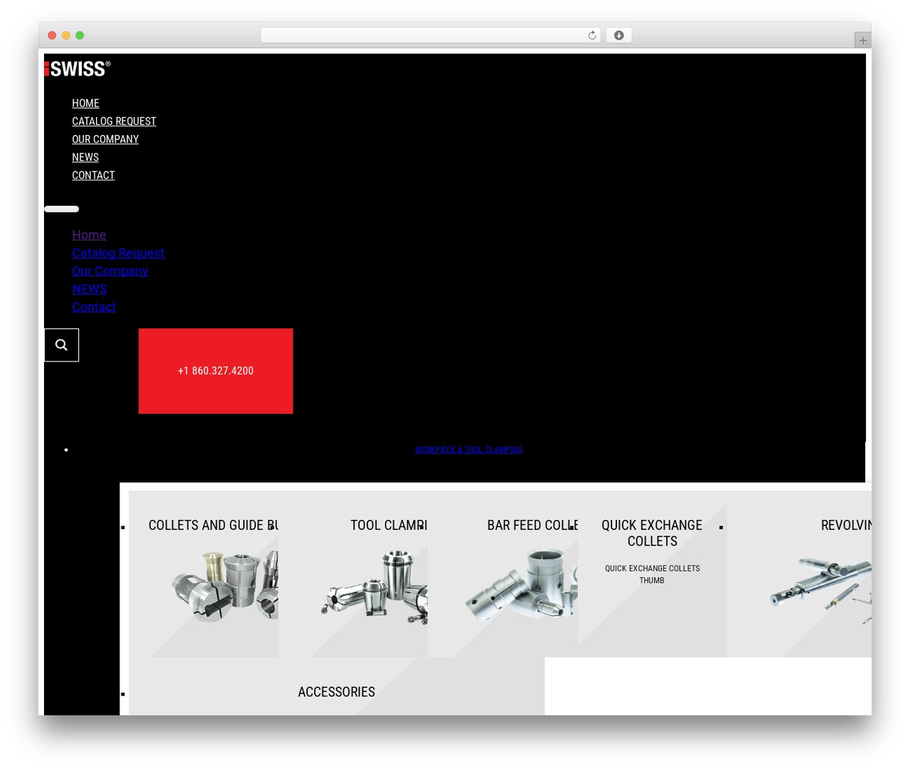Close the browser window with red button
The height and width of the screenshot is (770, 910).
[x=52, y=36]
